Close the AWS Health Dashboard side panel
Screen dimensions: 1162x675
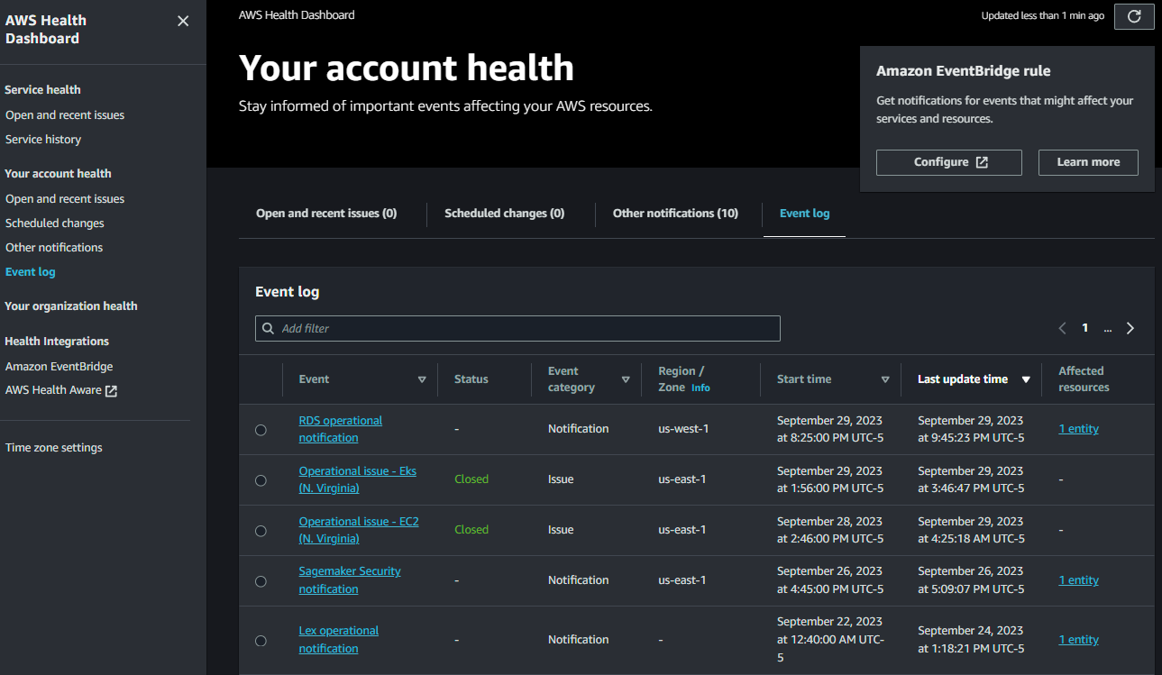[x=183, y=21]
